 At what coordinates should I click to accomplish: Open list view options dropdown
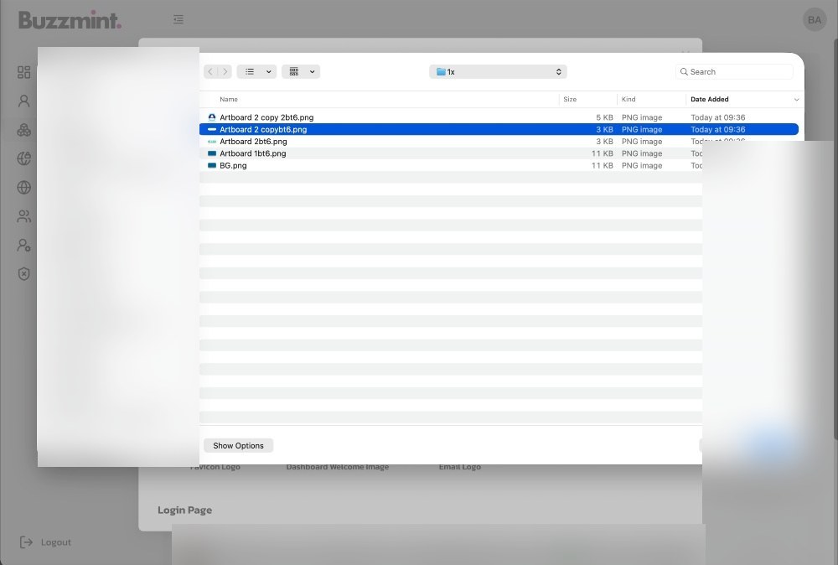tap(269, 71)
